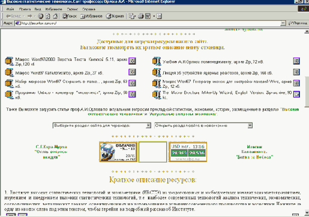Click the Edit with Word toolbar icon
The height and width of the screenshot is (217, 309).
[148, 16]
